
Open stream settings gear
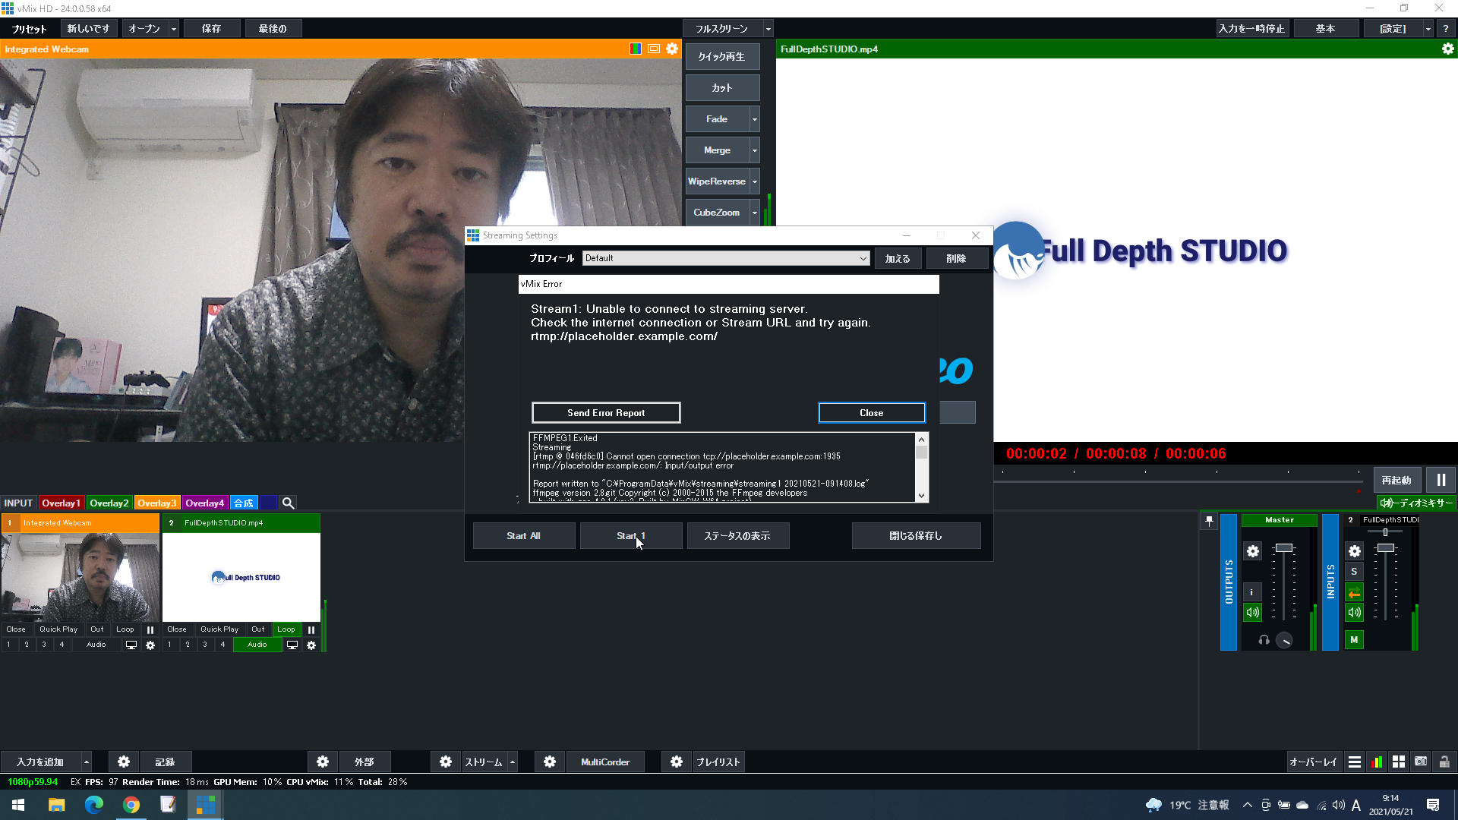click(x=446, y=762)
